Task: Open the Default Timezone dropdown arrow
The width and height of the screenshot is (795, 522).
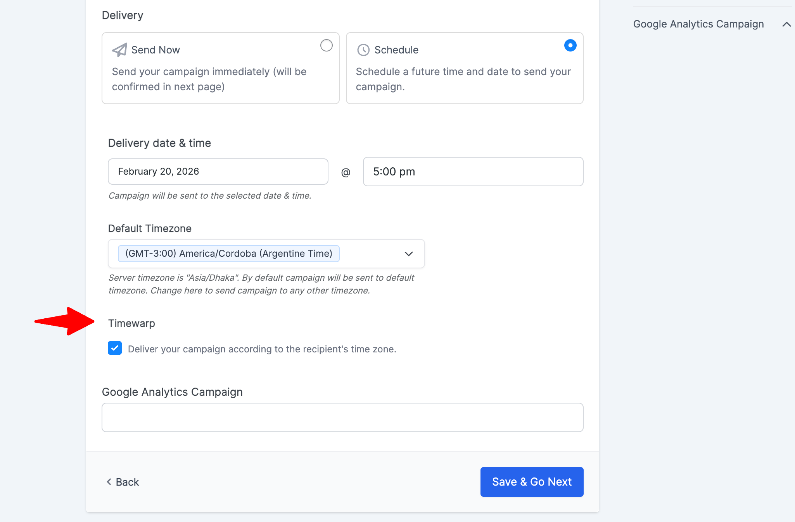Action: [x=408, y=254]
